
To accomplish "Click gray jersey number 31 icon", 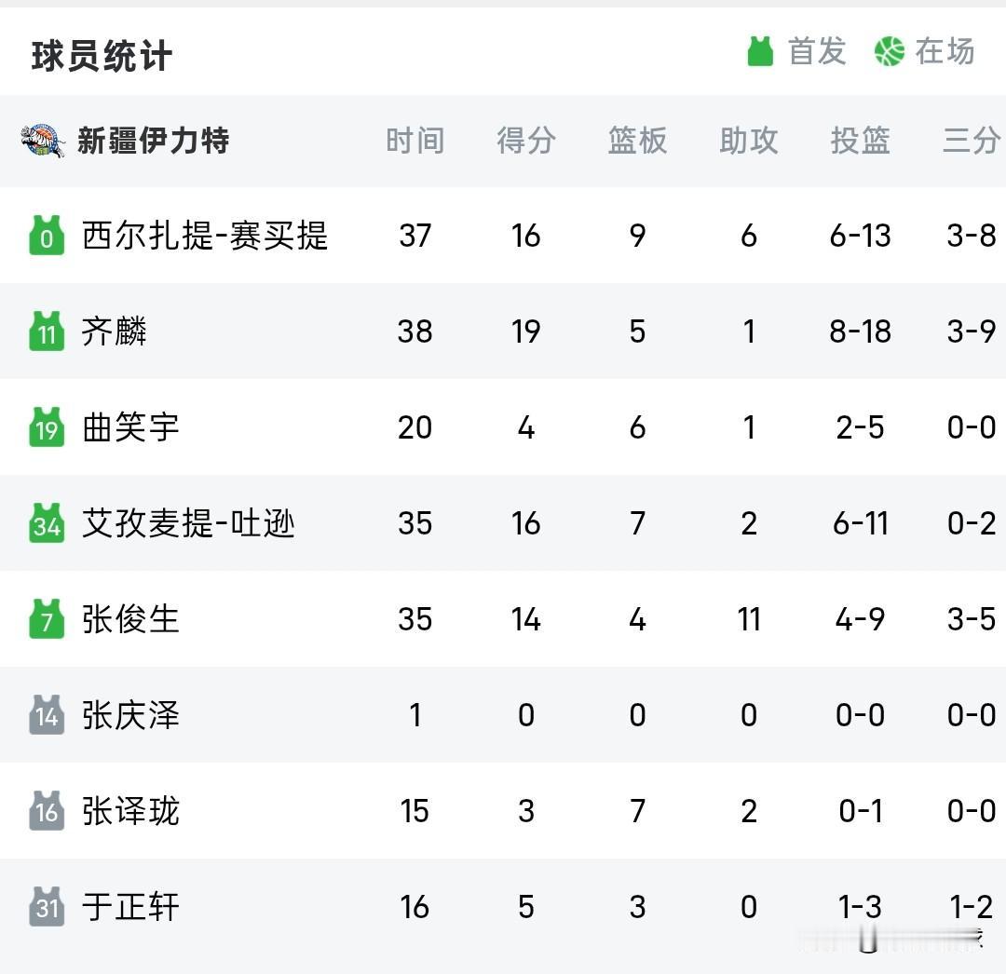I will point(47,907).
